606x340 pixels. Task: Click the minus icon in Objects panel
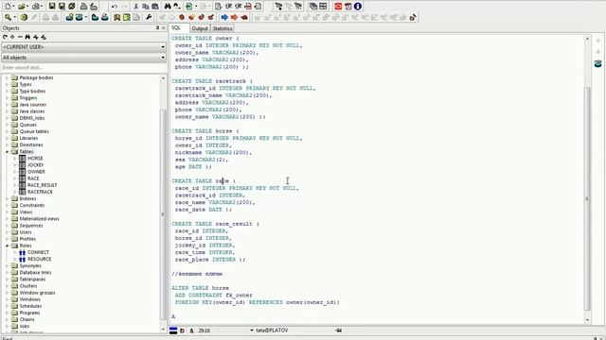[x=20, y=37]
